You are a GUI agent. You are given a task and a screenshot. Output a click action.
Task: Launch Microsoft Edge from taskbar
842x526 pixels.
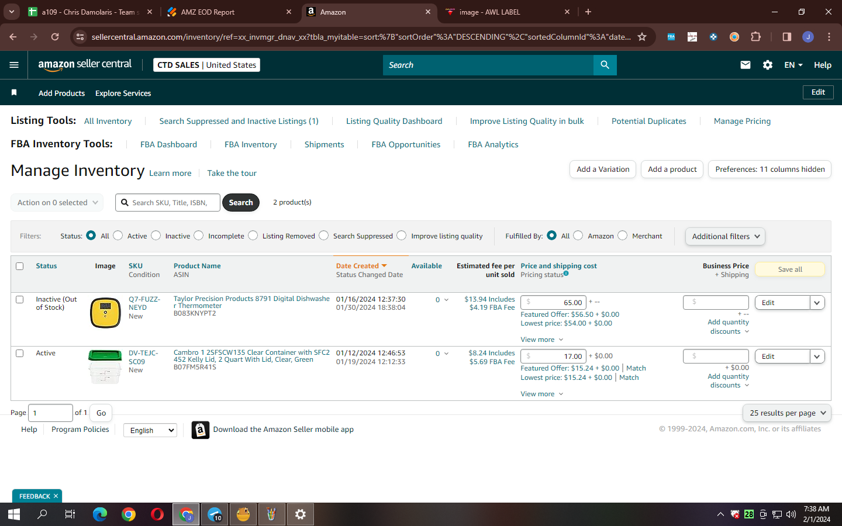[100, 514]
